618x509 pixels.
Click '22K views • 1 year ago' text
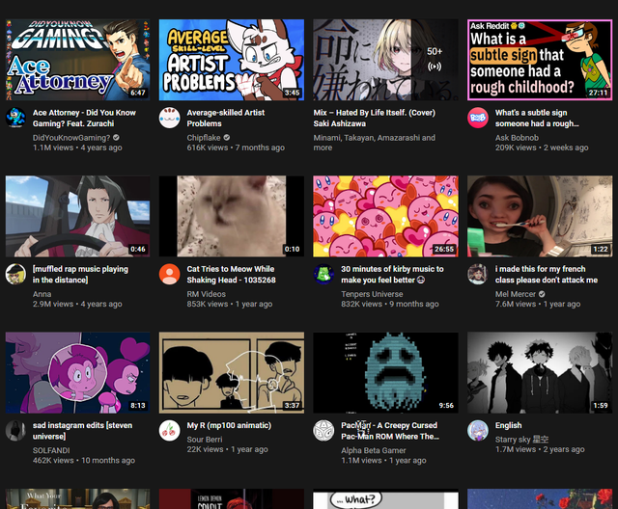[228, 449]
